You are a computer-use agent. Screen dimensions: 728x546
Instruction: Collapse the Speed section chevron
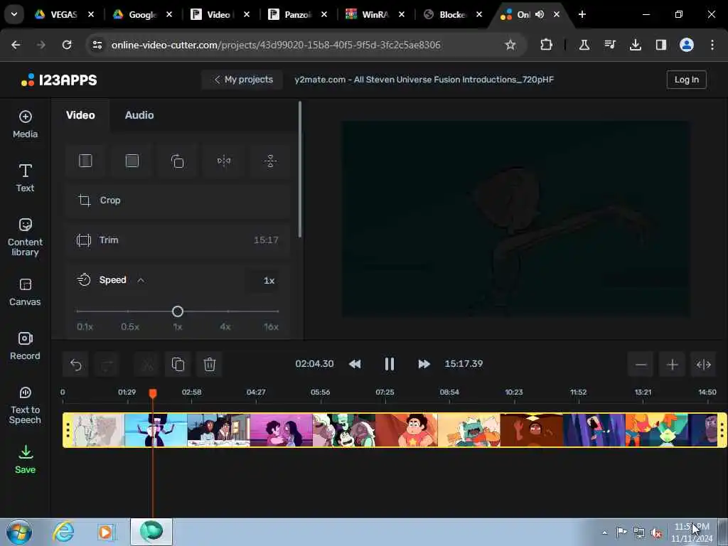coord(141,280)
